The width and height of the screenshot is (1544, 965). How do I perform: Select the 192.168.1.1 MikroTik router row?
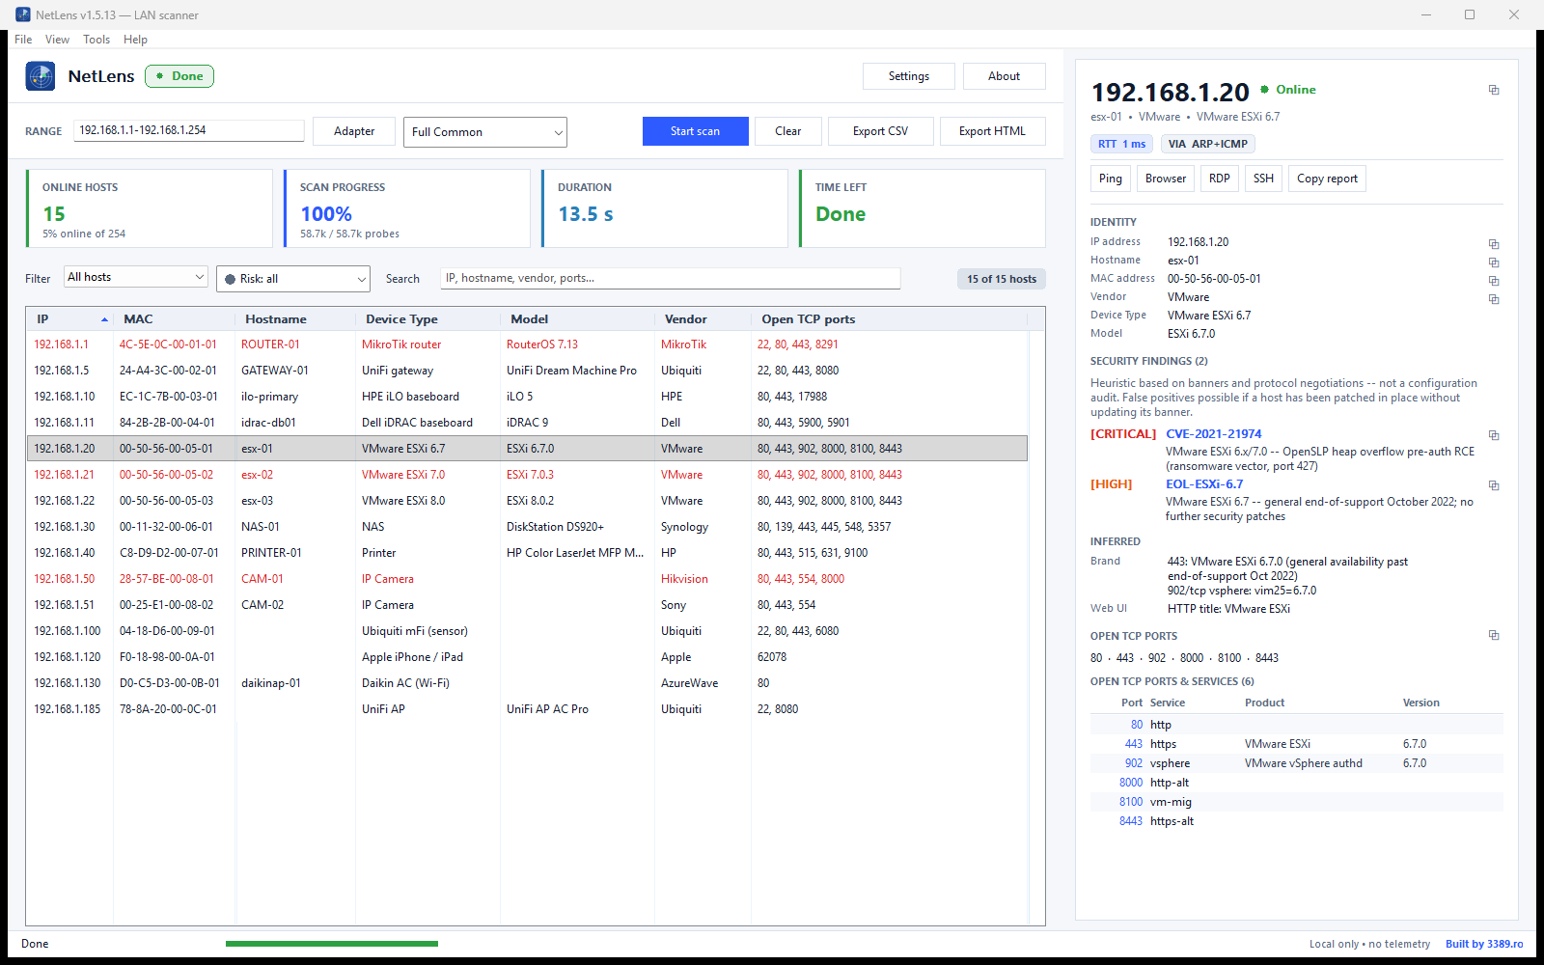(527, 345)
